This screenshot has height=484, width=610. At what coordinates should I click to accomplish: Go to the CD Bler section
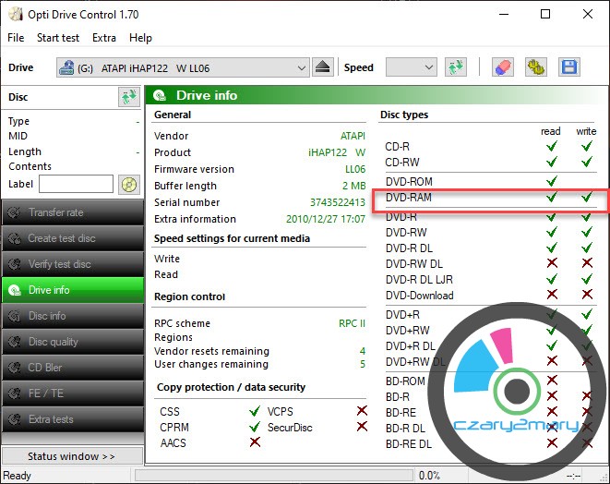click(x=72, y=368)
